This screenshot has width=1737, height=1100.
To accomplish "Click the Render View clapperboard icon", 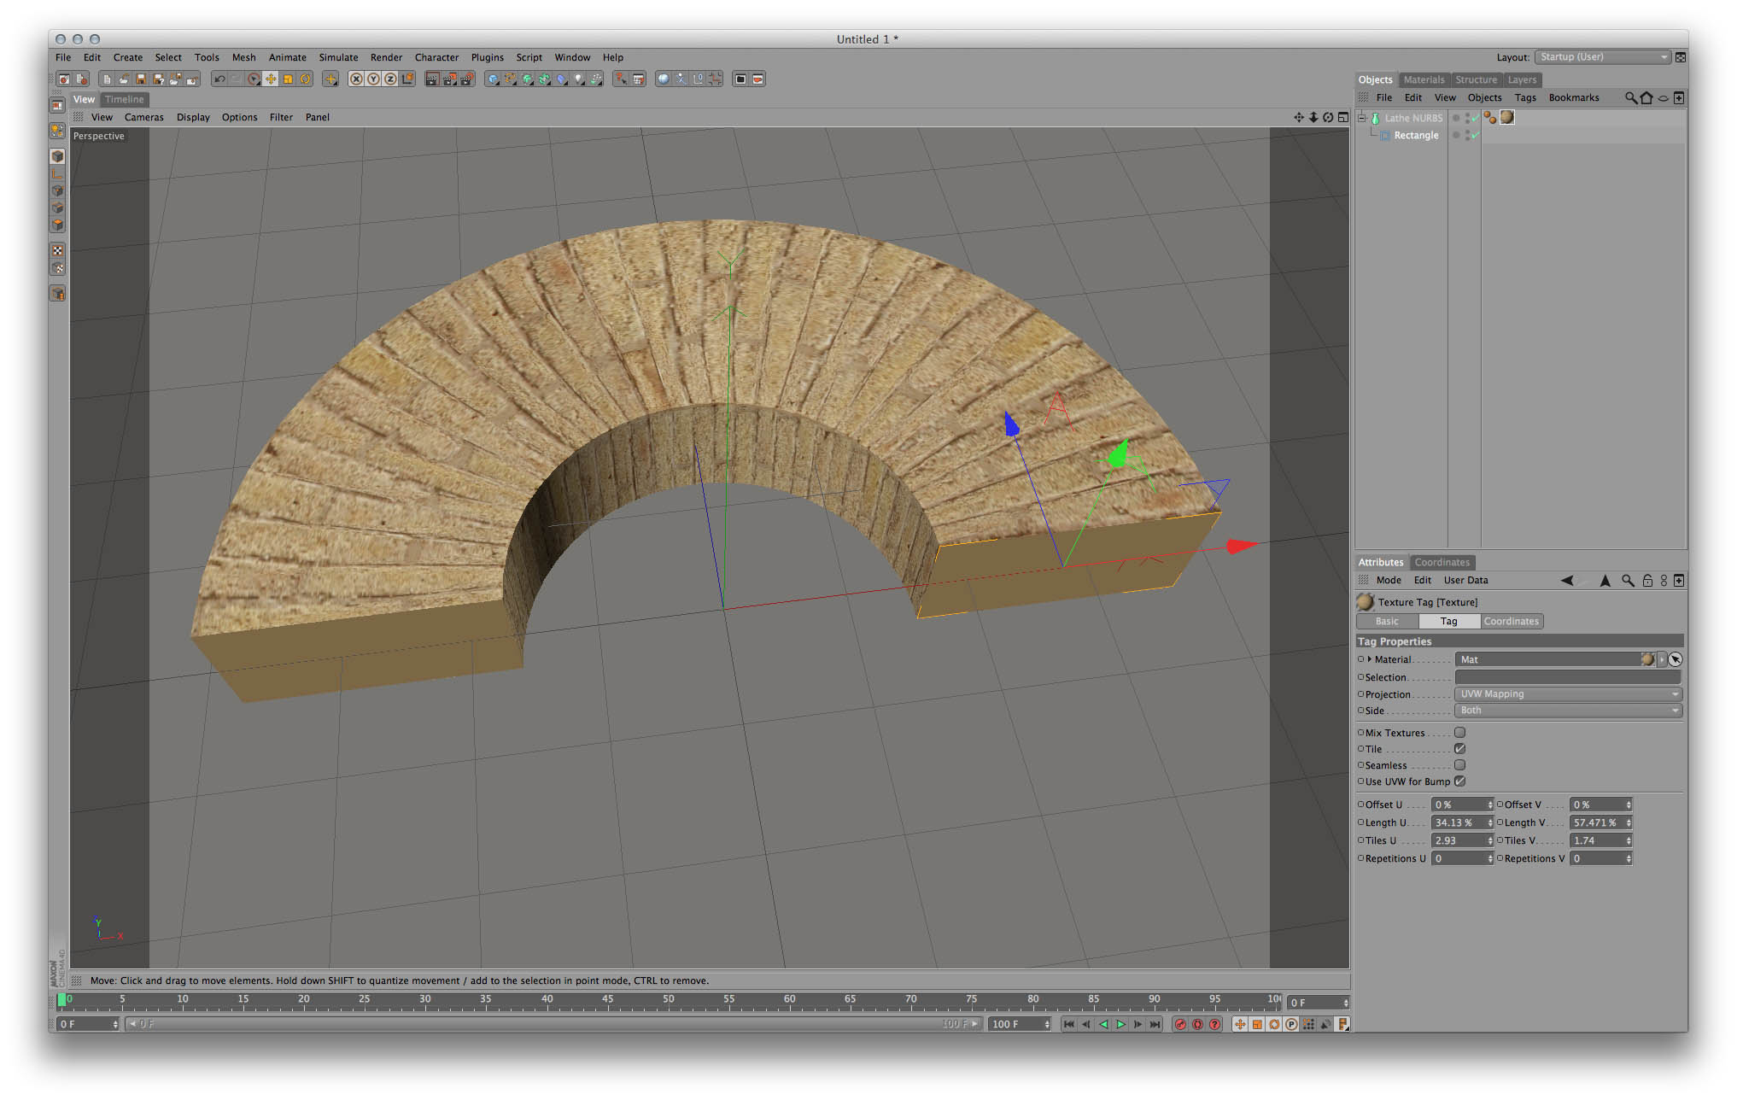I will point(432,79).
